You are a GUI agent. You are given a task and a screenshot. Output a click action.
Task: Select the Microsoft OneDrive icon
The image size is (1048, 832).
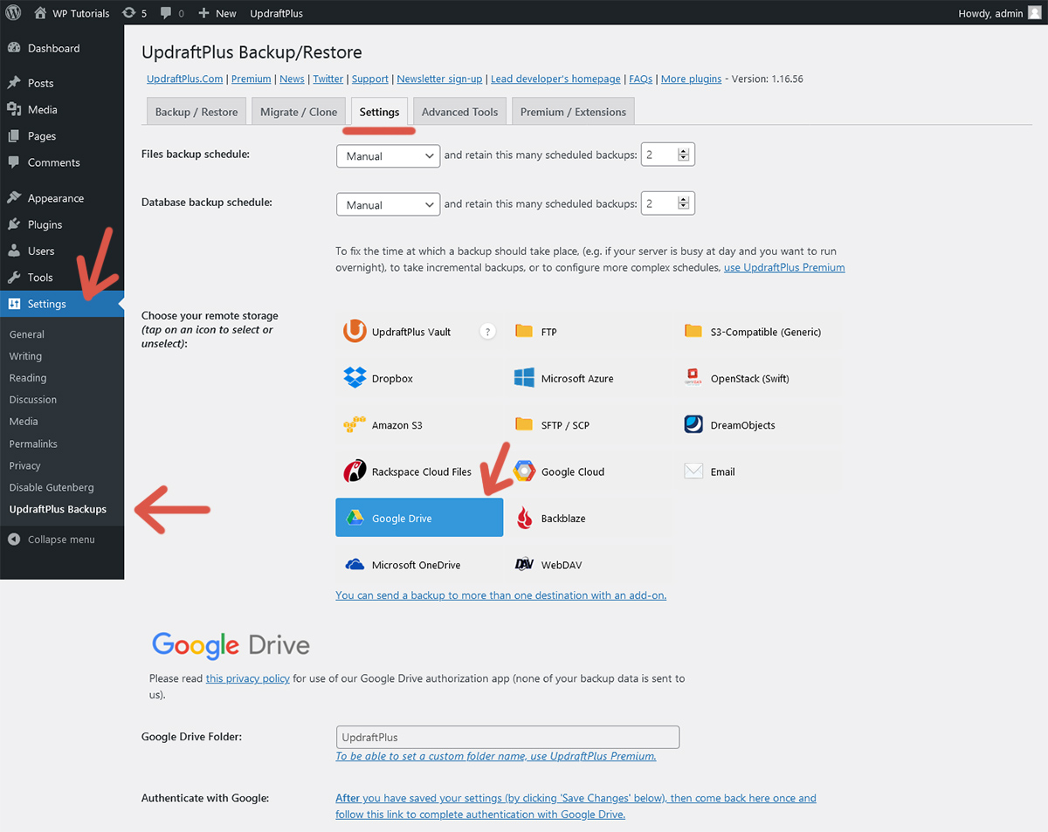355,565
